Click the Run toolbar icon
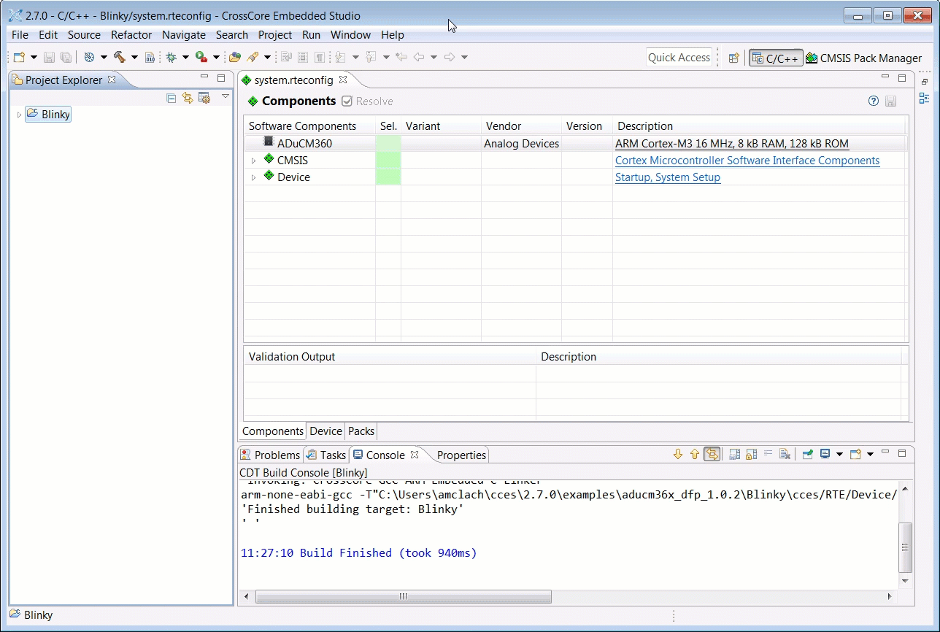 point(201,57)
